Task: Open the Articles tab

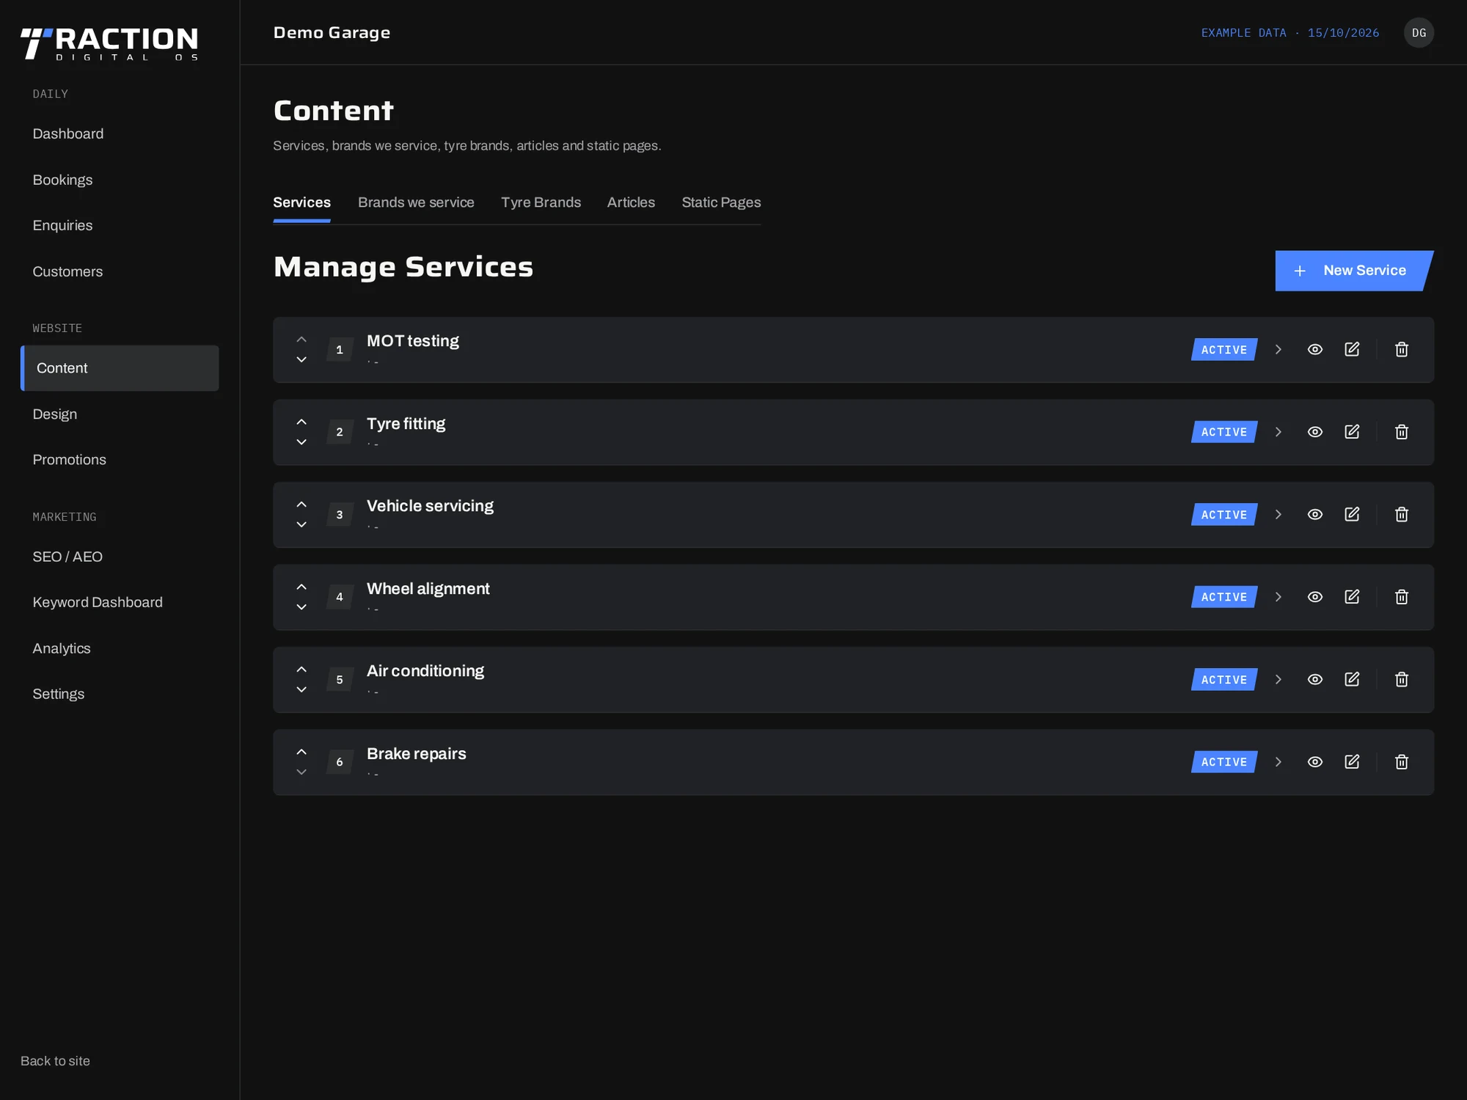Action: 631,202
